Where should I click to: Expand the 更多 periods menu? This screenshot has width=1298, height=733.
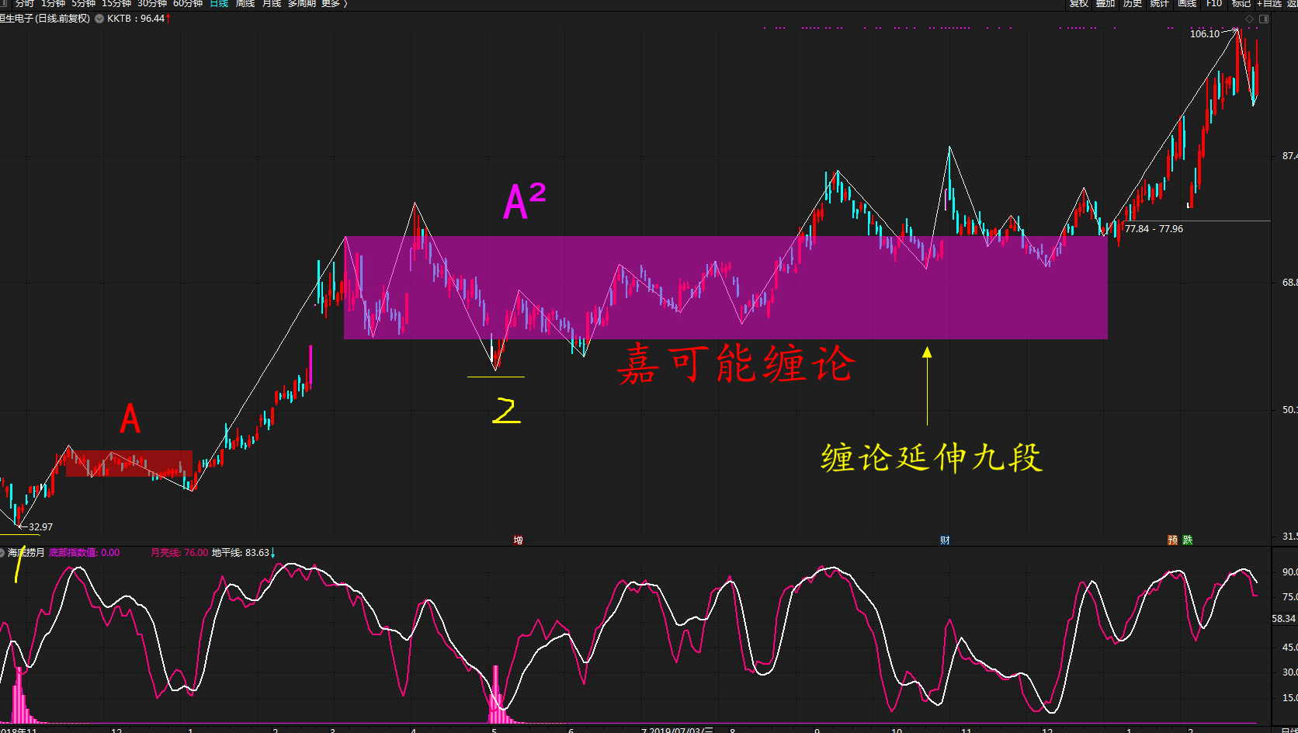click(x=334, y=3)
